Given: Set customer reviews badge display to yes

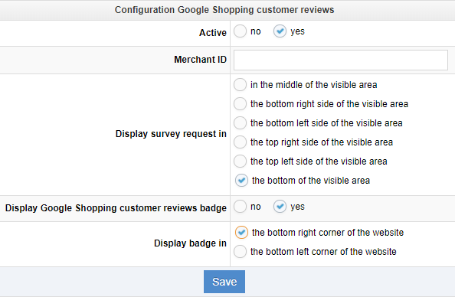Looking at the screenshot, I should coord(280,207).
